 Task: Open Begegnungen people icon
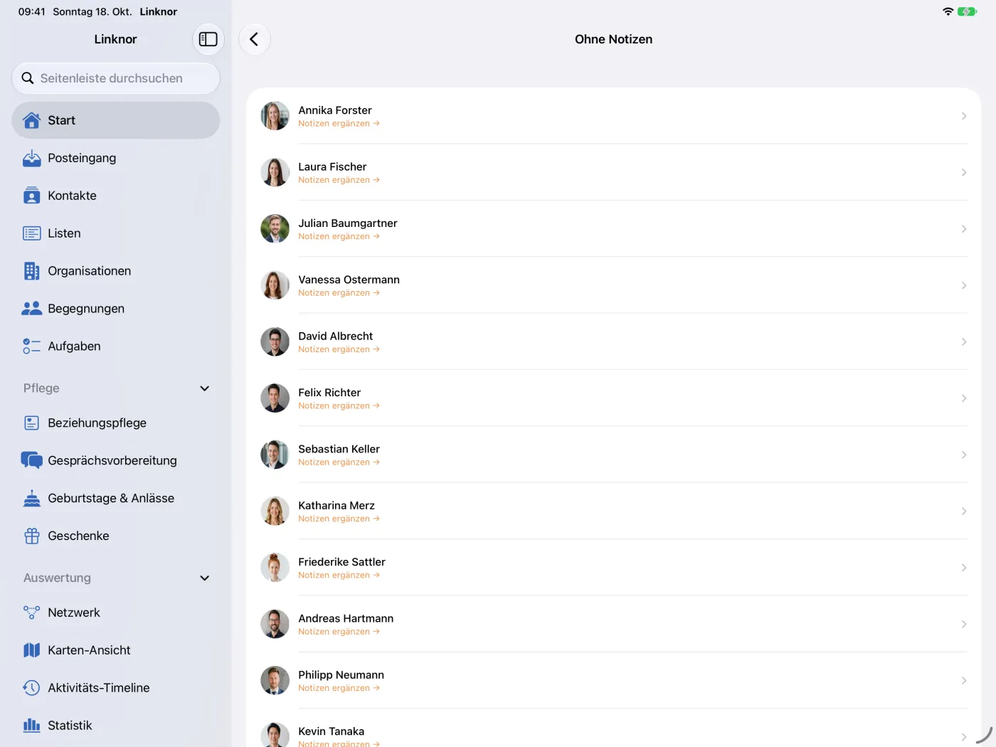click(32, 309)
